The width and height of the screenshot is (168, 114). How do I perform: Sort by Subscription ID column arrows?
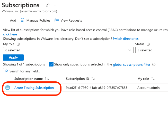pyautogui.click(x=93, y=79)
